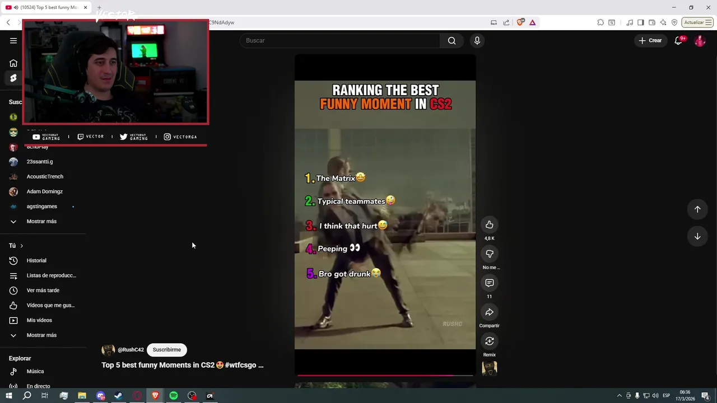
Task: Open YouTube hamburger guide menu
Action: 13,40
